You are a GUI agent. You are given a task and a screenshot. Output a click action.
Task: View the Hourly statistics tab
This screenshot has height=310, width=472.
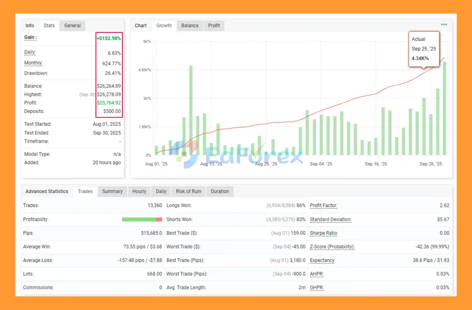coord(139,191)
